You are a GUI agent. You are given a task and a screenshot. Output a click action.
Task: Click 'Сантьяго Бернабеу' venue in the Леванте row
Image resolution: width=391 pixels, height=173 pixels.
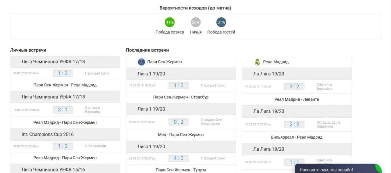tap(325, 87)
